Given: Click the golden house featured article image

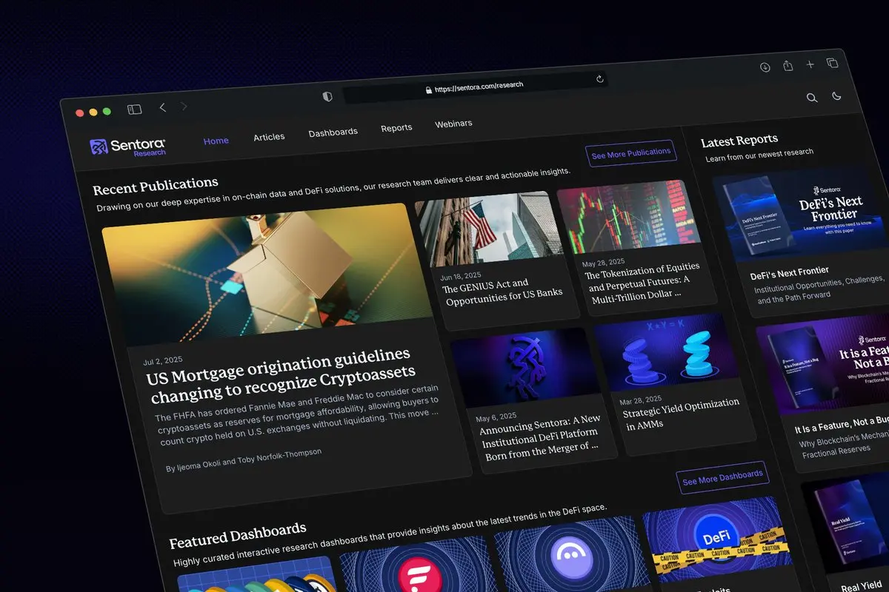Looking at the screenshot, I should click(x=267, y=274).
